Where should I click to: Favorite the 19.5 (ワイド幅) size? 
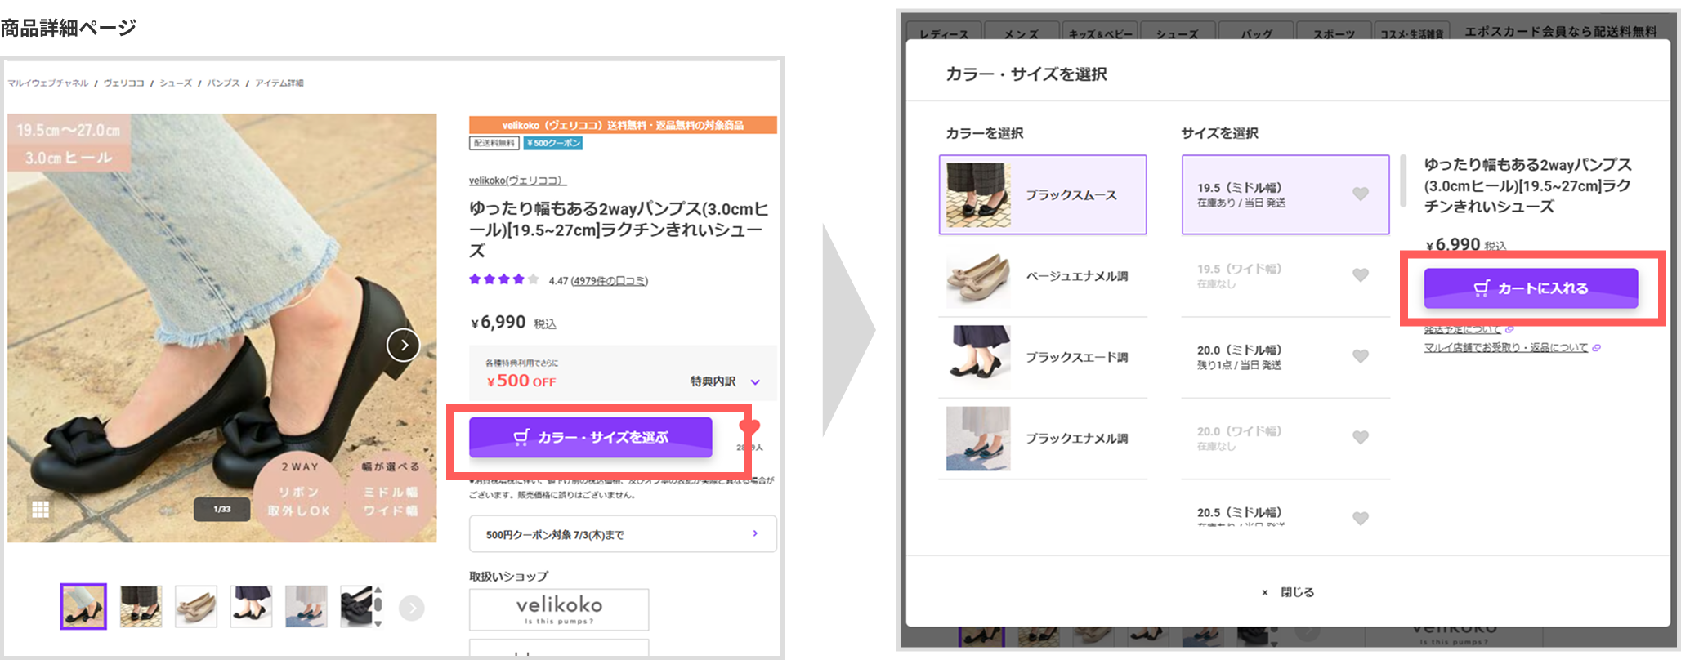[1360, 275]
